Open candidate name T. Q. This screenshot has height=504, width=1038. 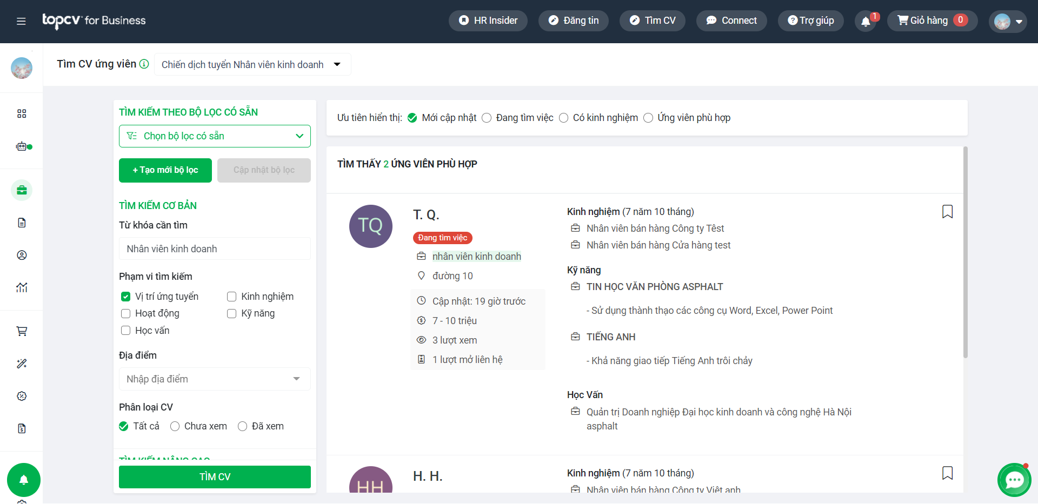click(426, 215)
